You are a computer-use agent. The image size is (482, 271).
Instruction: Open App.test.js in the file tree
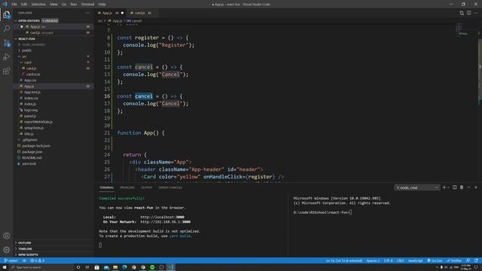pos(32,92)
